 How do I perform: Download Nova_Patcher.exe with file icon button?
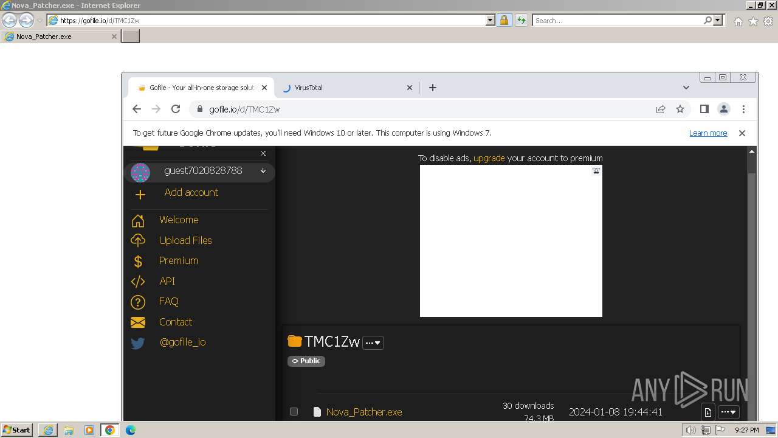[707, 412]
